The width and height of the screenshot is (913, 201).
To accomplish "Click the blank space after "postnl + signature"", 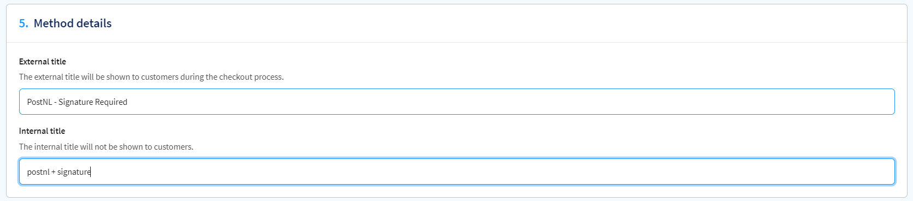I will pyautogui.click(x=492, y=172).
